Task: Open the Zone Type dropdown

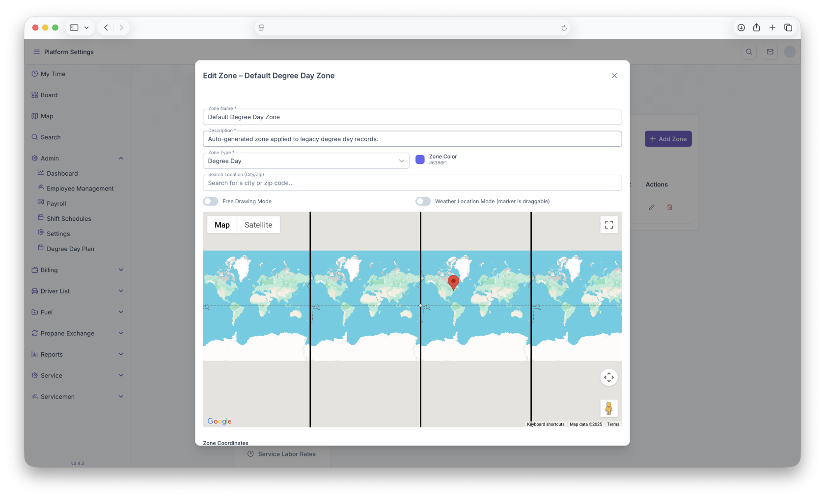Action: coord(306,161)
